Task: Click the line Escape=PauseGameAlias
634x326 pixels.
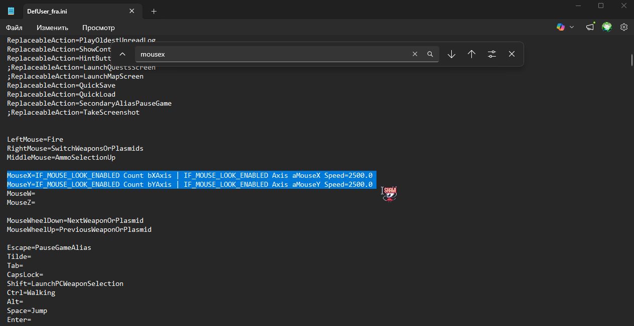Action: point(49,247)
